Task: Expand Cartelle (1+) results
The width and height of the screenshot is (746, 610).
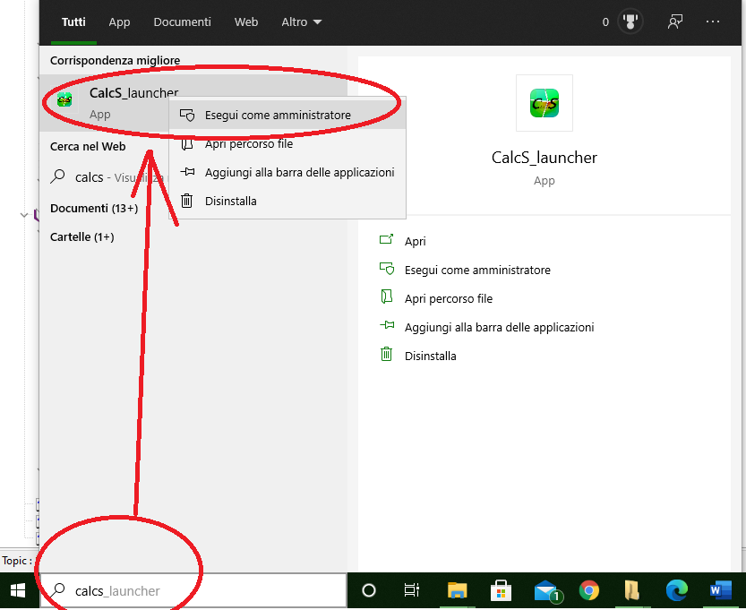Action: pyautogui.click(x=81, y=236)
